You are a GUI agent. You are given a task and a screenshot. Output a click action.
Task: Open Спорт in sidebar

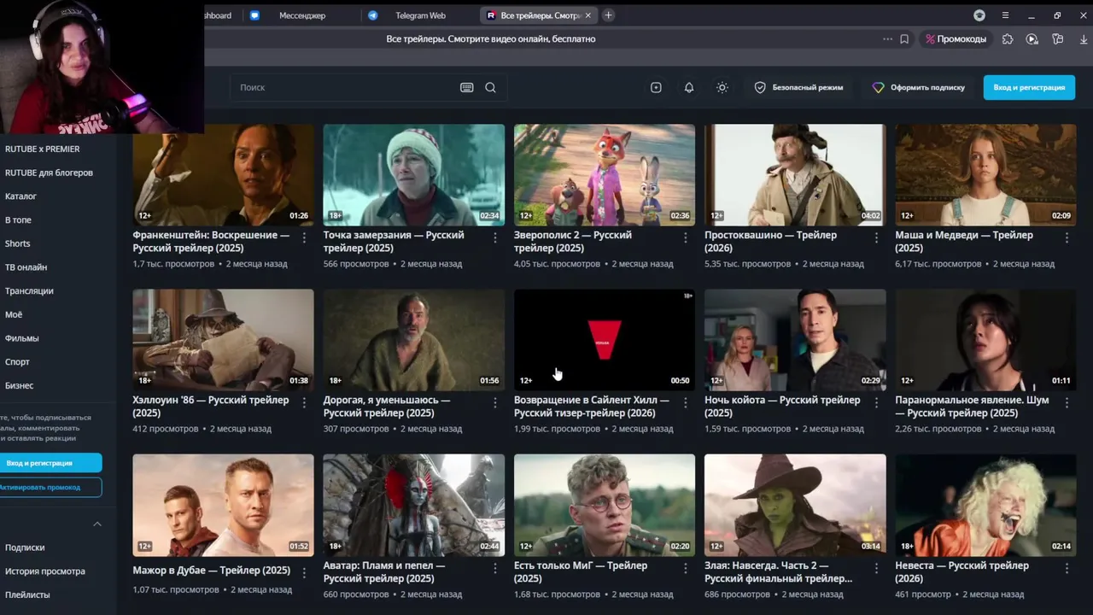(17, 362)
